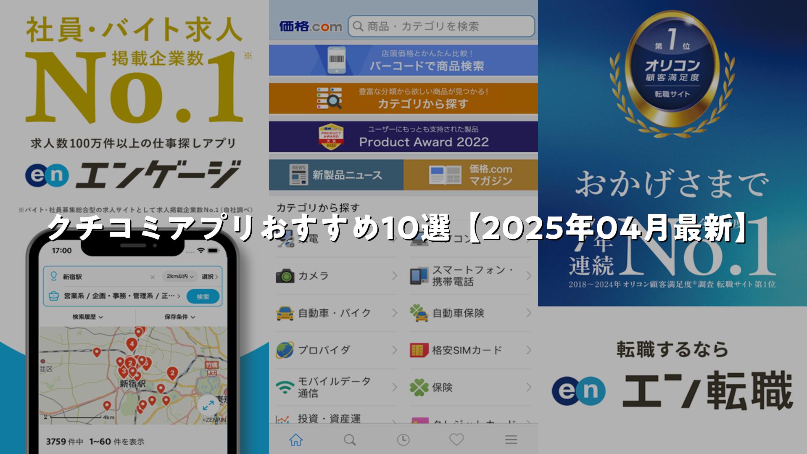This screenshot has width=807, height=454.
Task: Click the briefcase icon in job filter row
Action: coord(53,296)
